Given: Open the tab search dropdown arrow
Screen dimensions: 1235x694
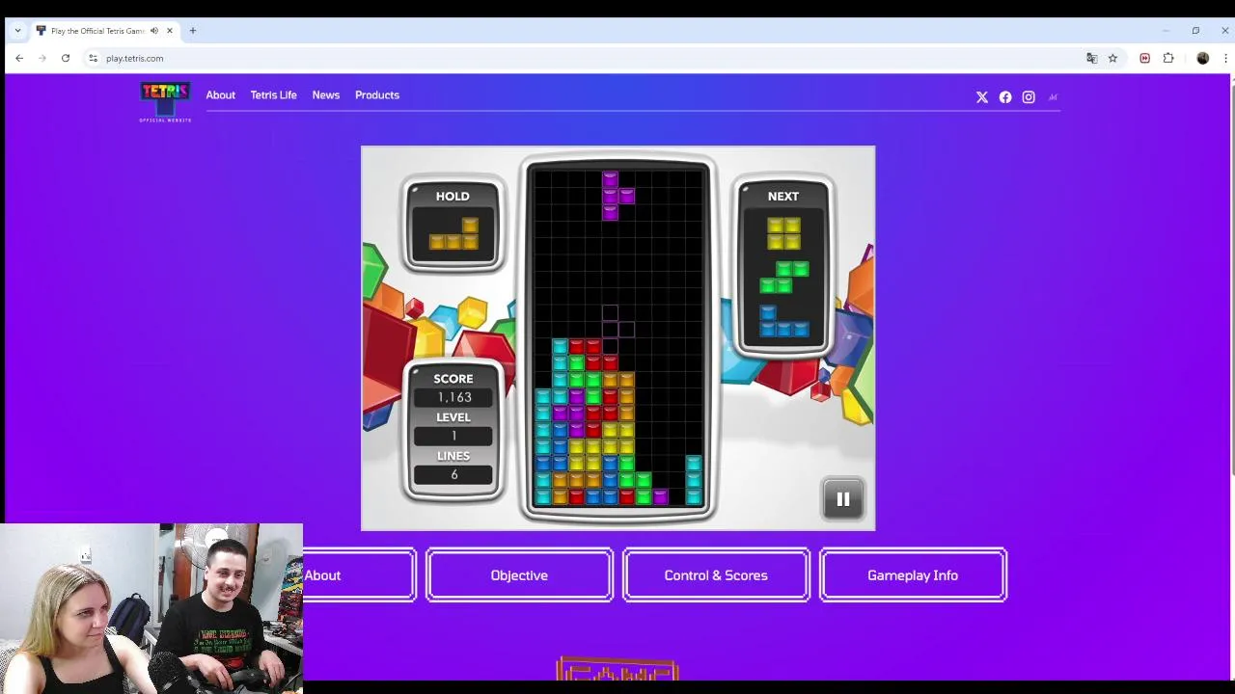Looking at the screenshot, I should click(17, 31).
